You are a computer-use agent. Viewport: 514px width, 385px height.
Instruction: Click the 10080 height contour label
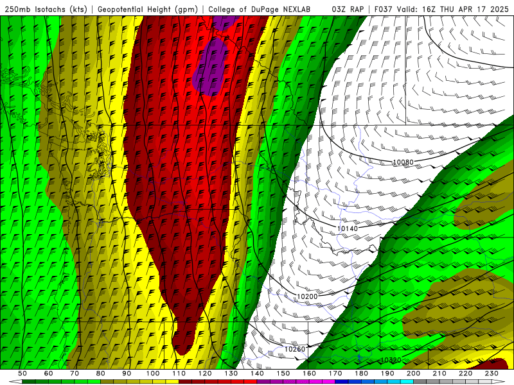[403, 162]
